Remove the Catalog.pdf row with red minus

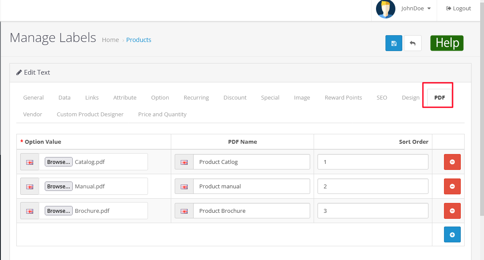(x=452, y=162)
